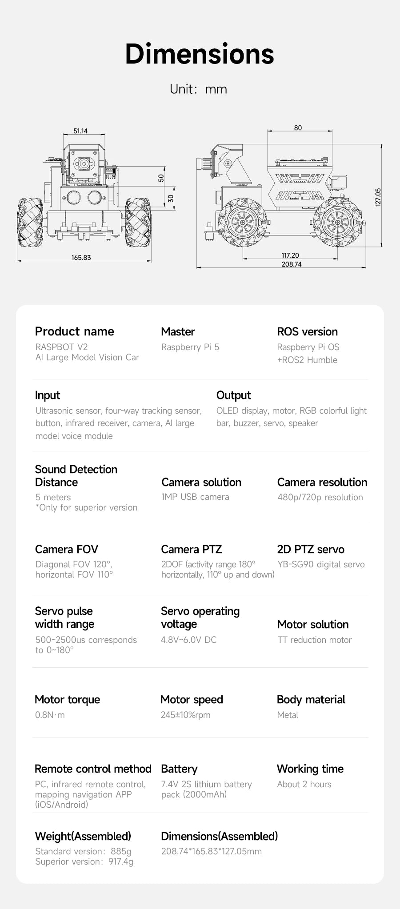400x909 pixels.
Task: Click the Remote control method heading
Action: click(93, 769)
